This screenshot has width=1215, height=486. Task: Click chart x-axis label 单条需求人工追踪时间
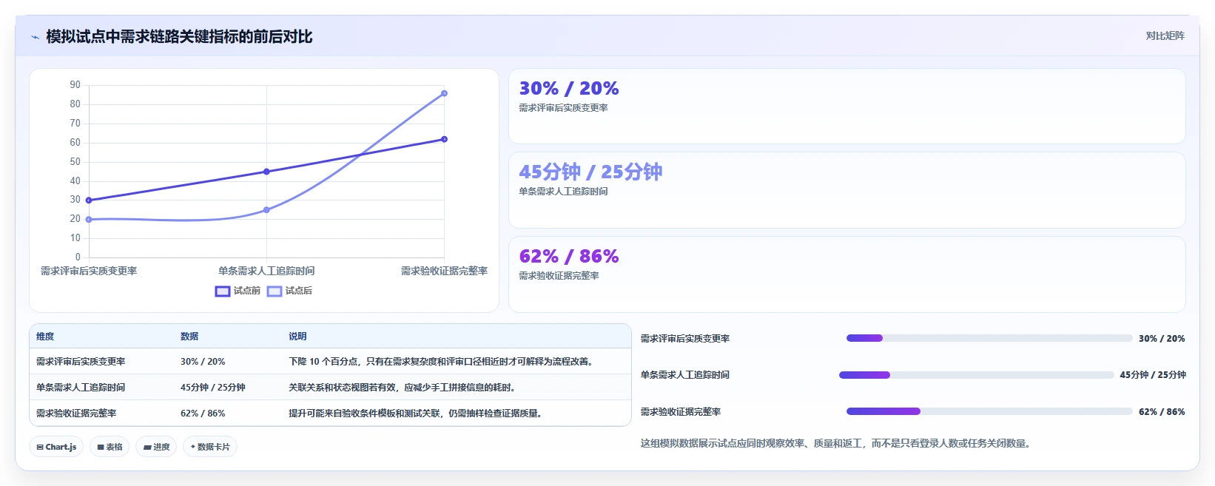point(266,271)
